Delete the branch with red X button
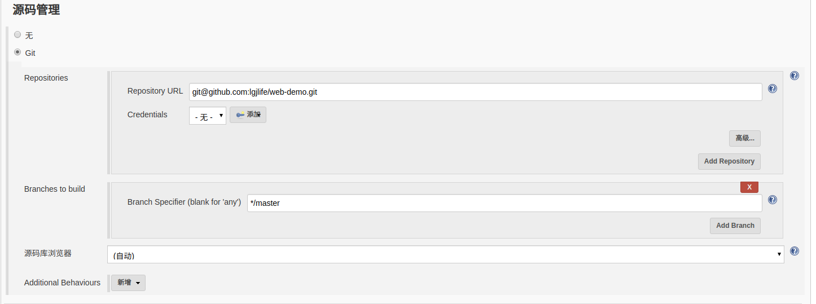Screen dimensions: 816x304 (x=749, y=187)
